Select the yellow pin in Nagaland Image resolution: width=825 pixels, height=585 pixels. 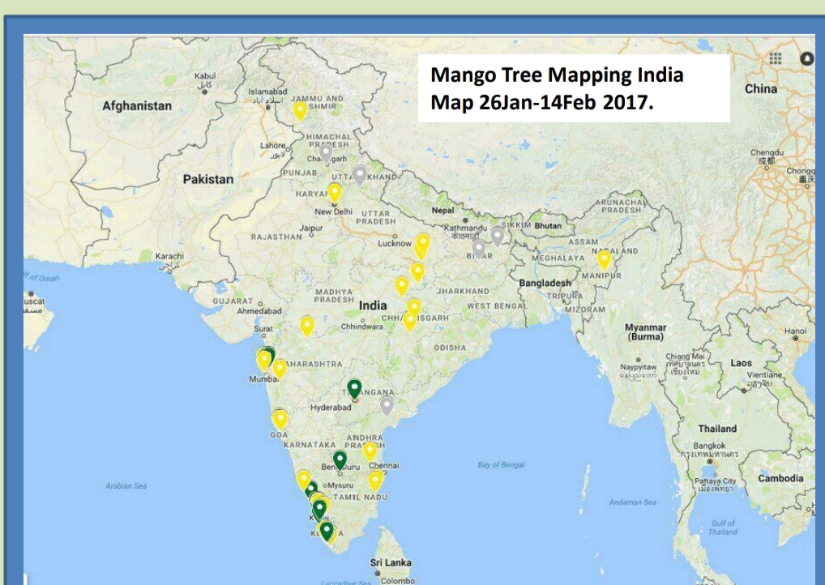(x=604, y=260)
